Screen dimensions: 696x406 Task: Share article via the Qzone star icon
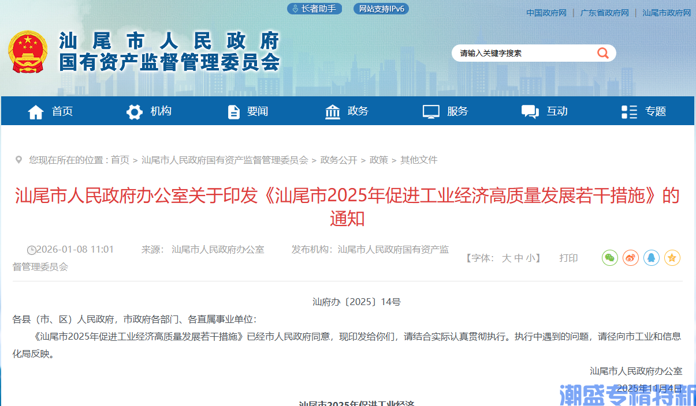pyautogui.click(x=672, y=258)
